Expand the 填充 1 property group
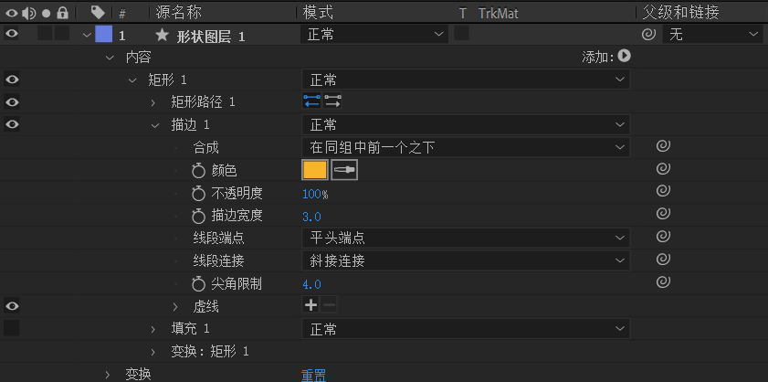Viewport: 768px width, 382px height. coord(153,329)
